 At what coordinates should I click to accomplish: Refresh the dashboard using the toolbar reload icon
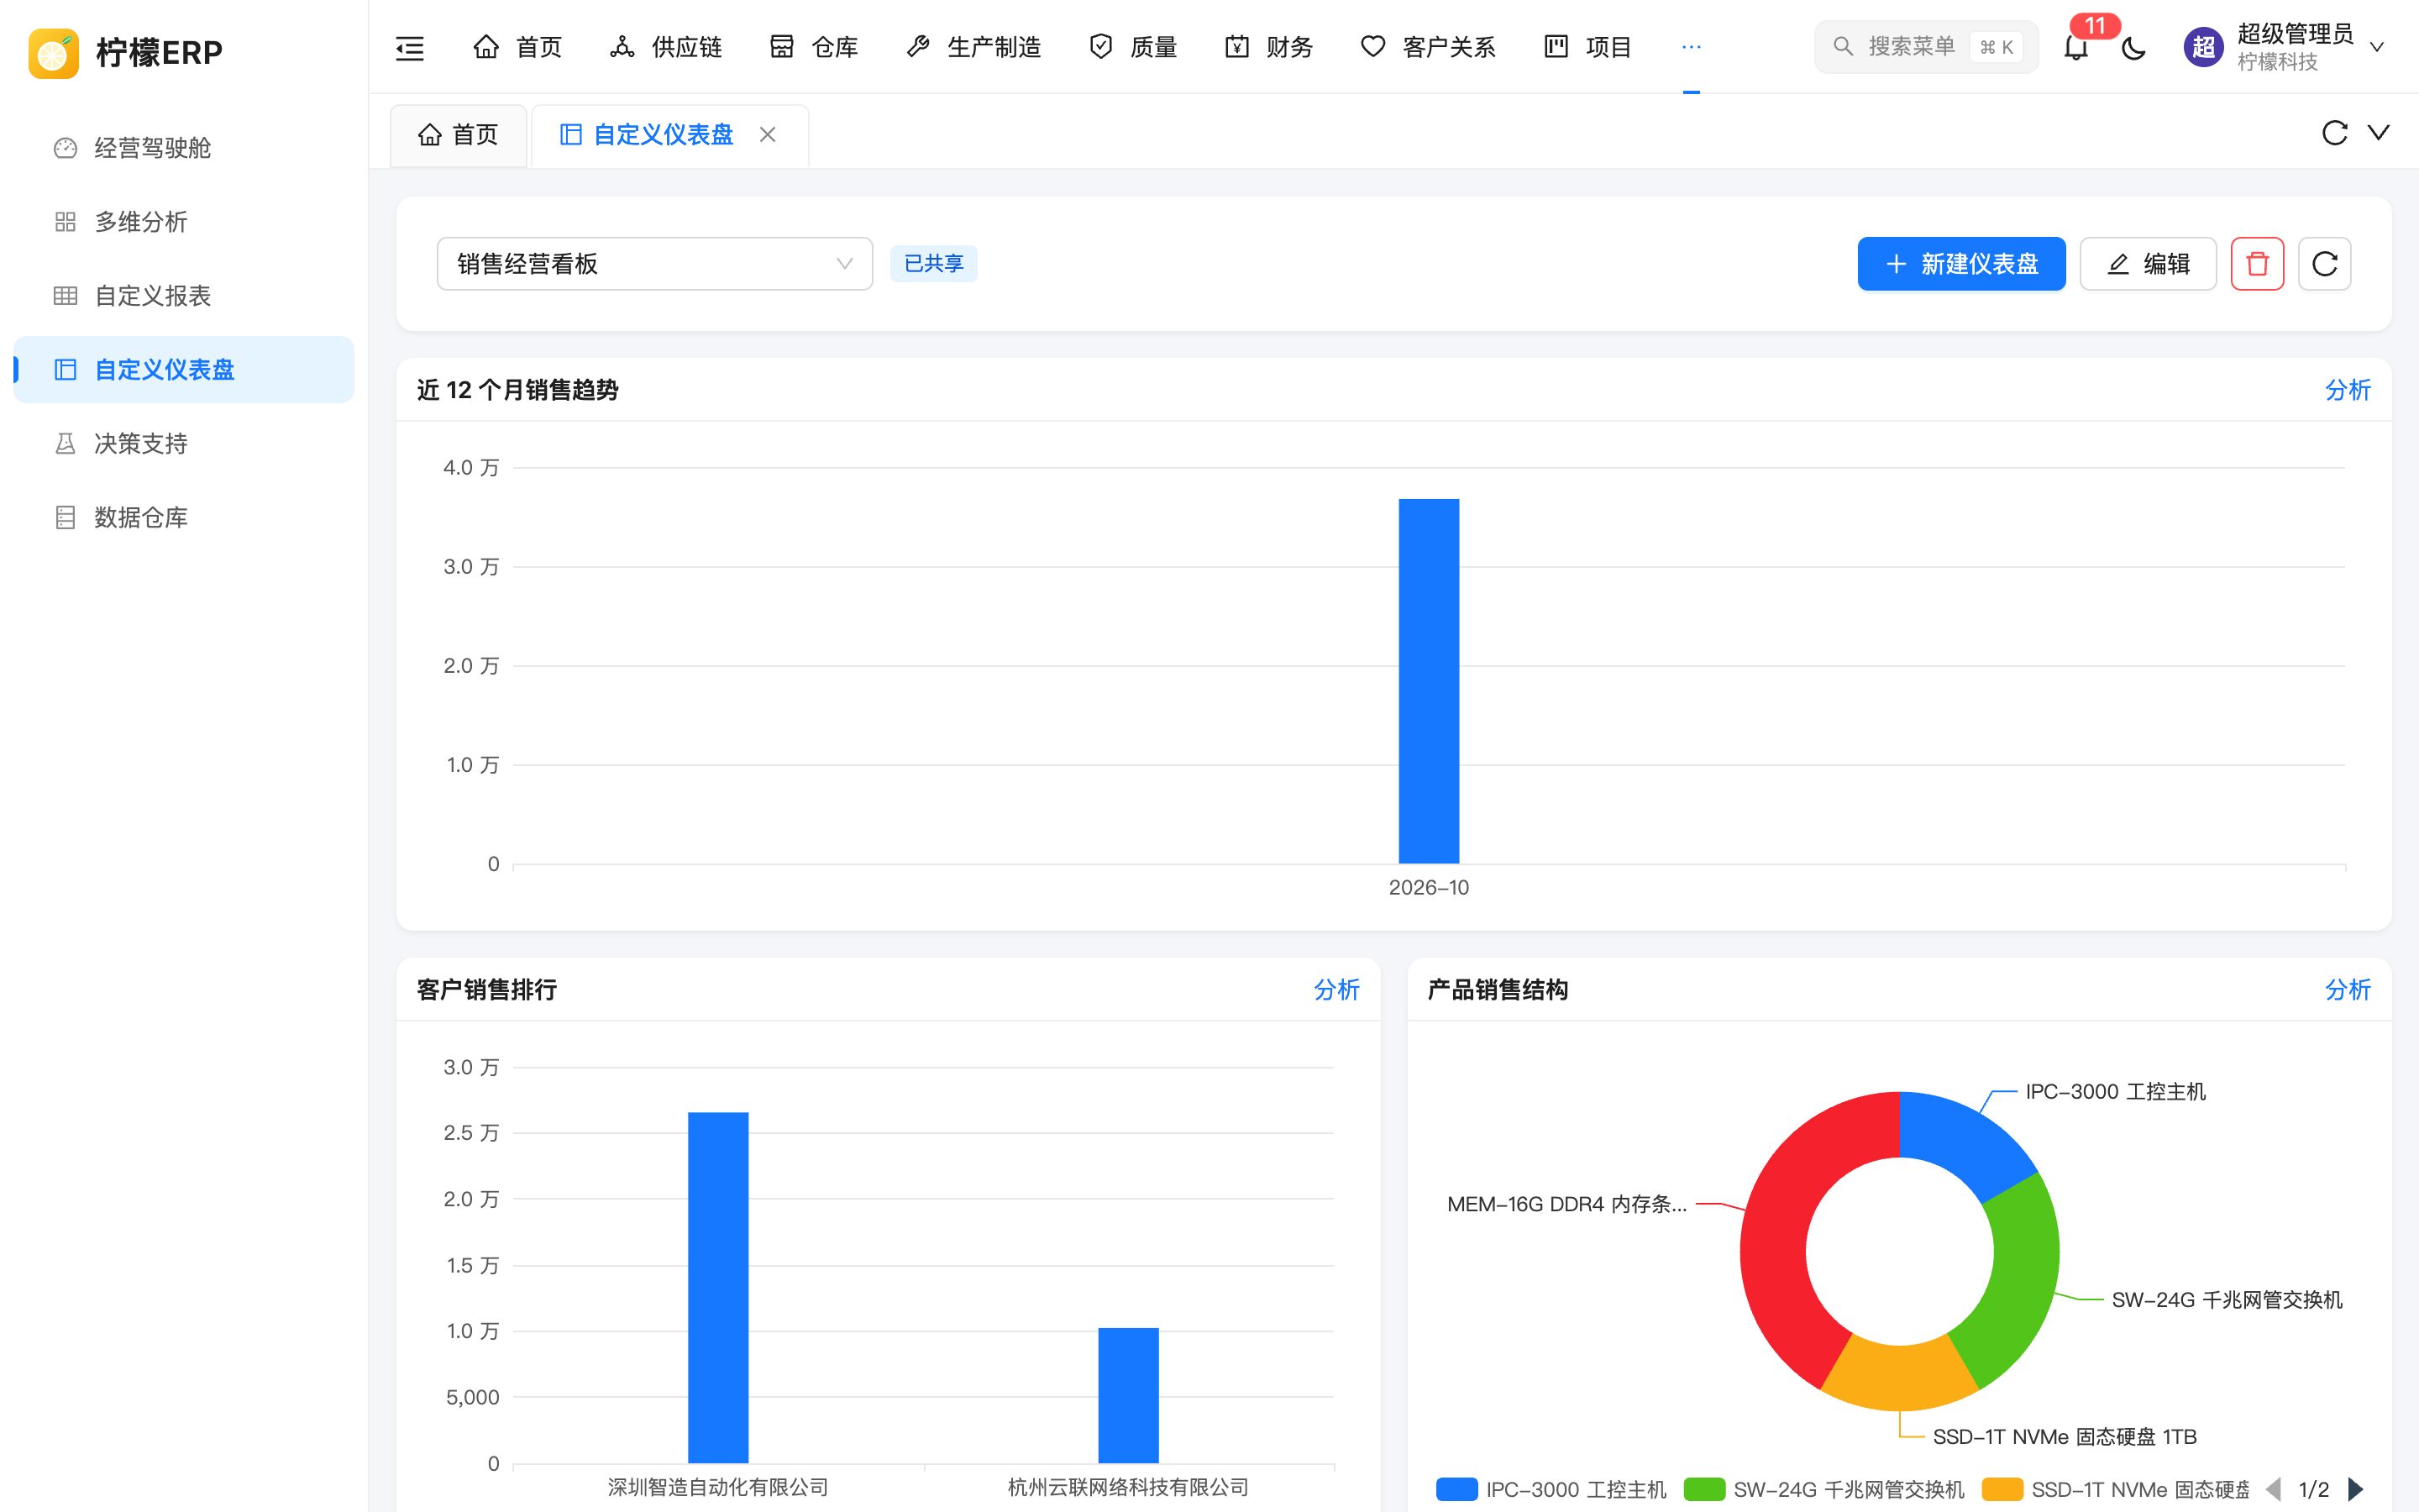(x=2324, y=264)
